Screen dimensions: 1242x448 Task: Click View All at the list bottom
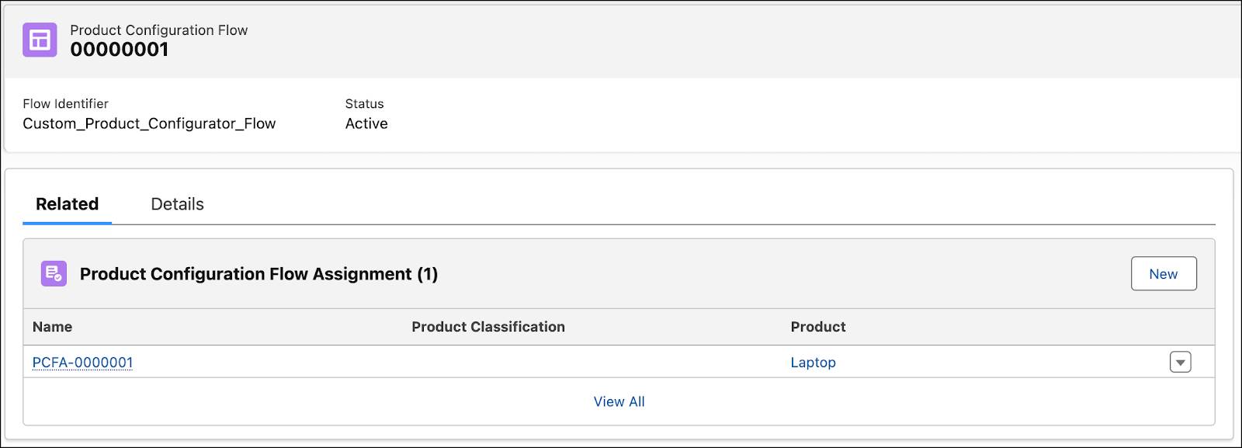coord(619,401)
